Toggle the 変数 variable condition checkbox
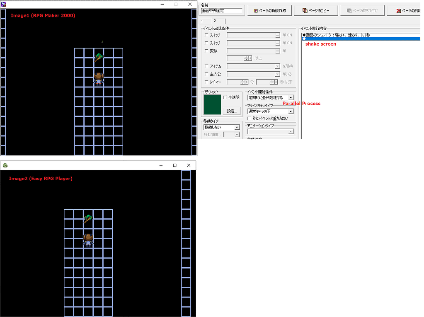The height and width of the screenshot is (317, 424). pos(207,51)
